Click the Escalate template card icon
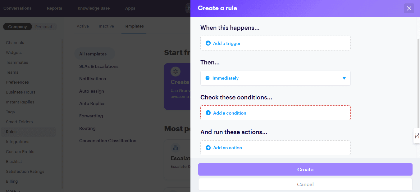Screen dimensions: 420x192 pyautogui.click(x=176, y=148)
